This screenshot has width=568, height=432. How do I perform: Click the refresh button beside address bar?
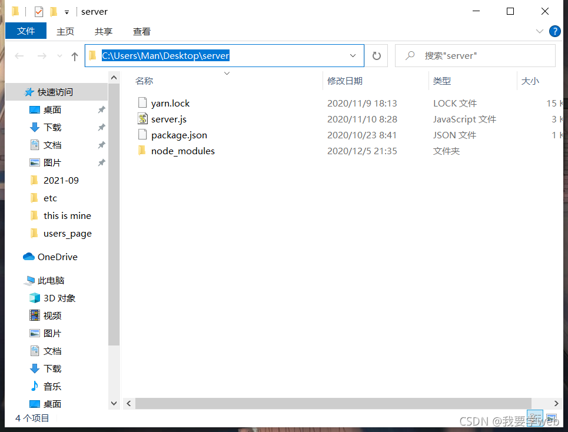coord(377,56)
